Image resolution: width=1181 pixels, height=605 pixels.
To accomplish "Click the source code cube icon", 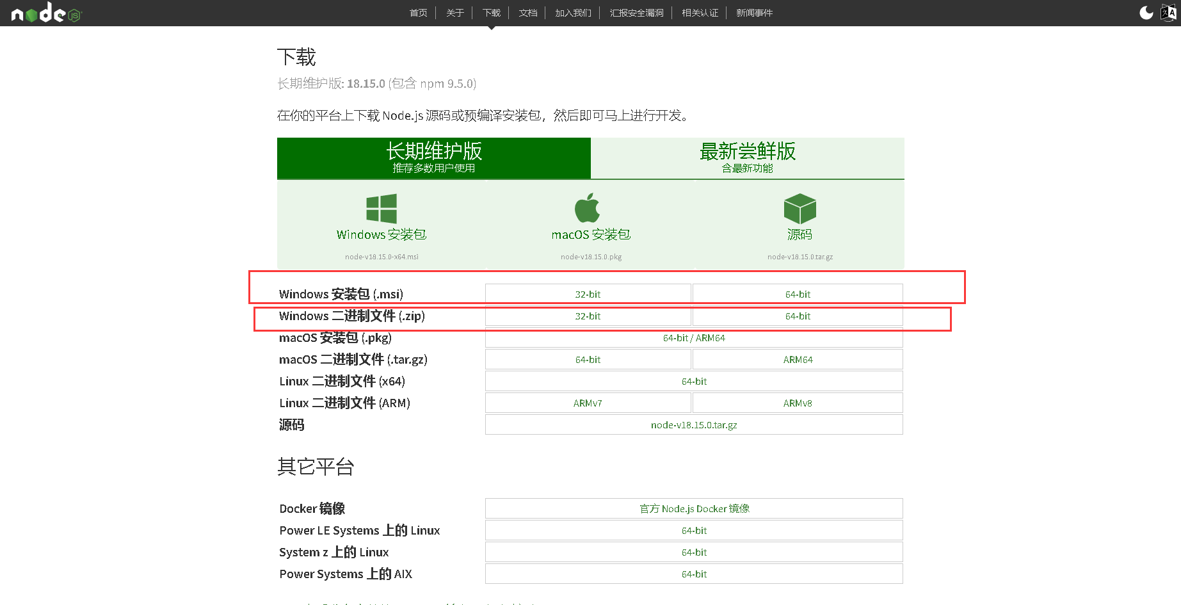I will [x=799, y=209].
